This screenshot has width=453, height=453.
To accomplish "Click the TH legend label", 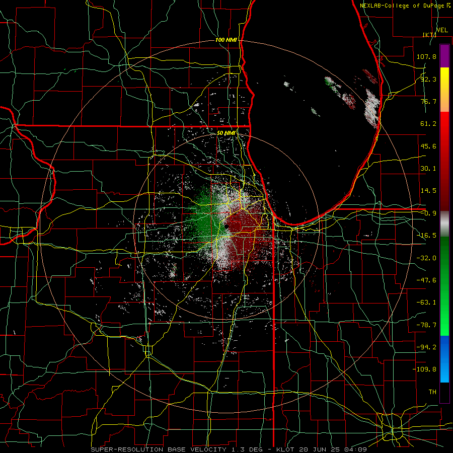I will (432, 392).
